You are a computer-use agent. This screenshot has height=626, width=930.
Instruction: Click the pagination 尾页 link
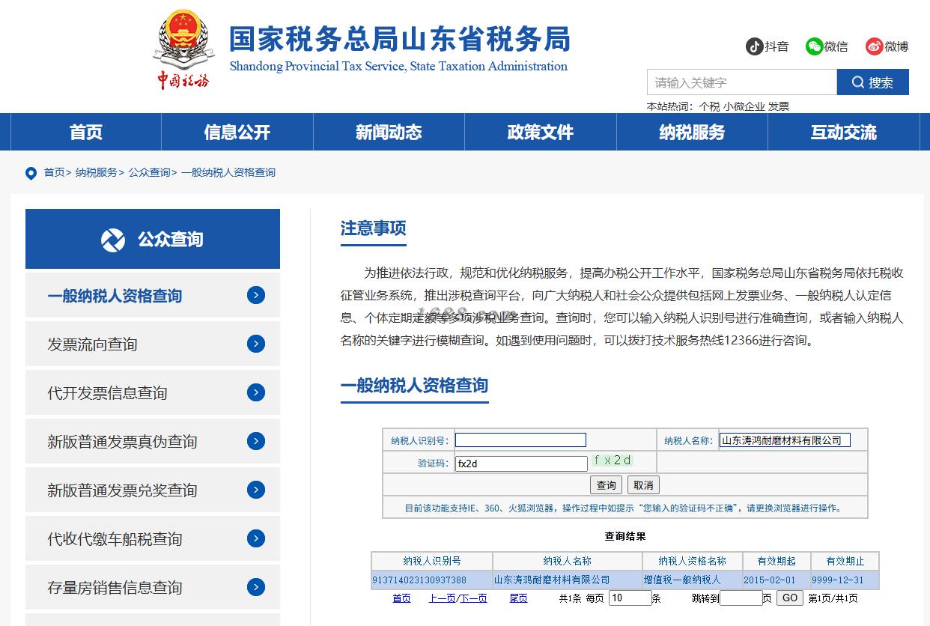click(x=518, y=598)
